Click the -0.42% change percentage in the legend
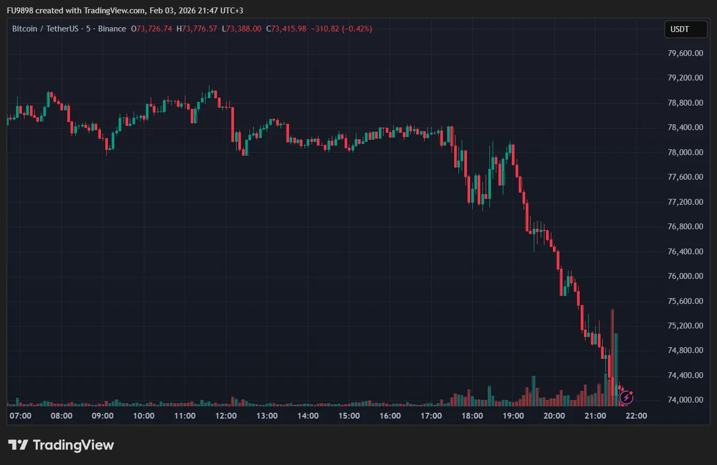This screenshot has height=465, width=717. [357, 29]
